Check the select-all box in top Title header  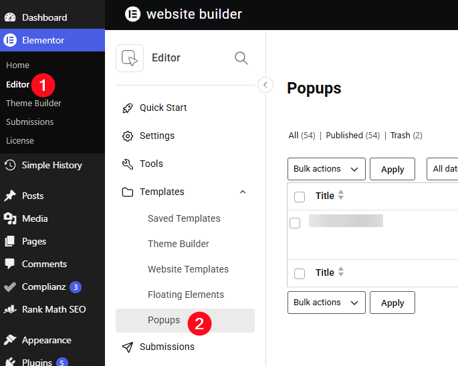(300, 197)
